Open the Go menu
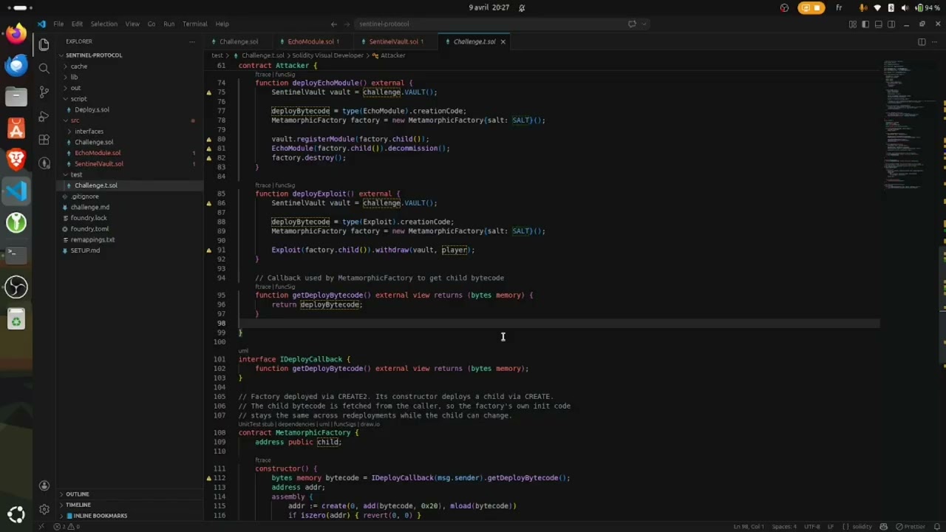Screen dimensions: 946x532 click(152, 24)
